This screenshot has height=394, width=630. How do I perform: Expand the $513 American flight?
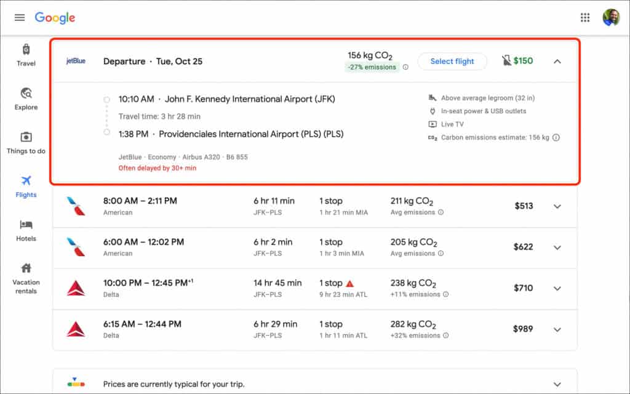(x=557, y=206)
